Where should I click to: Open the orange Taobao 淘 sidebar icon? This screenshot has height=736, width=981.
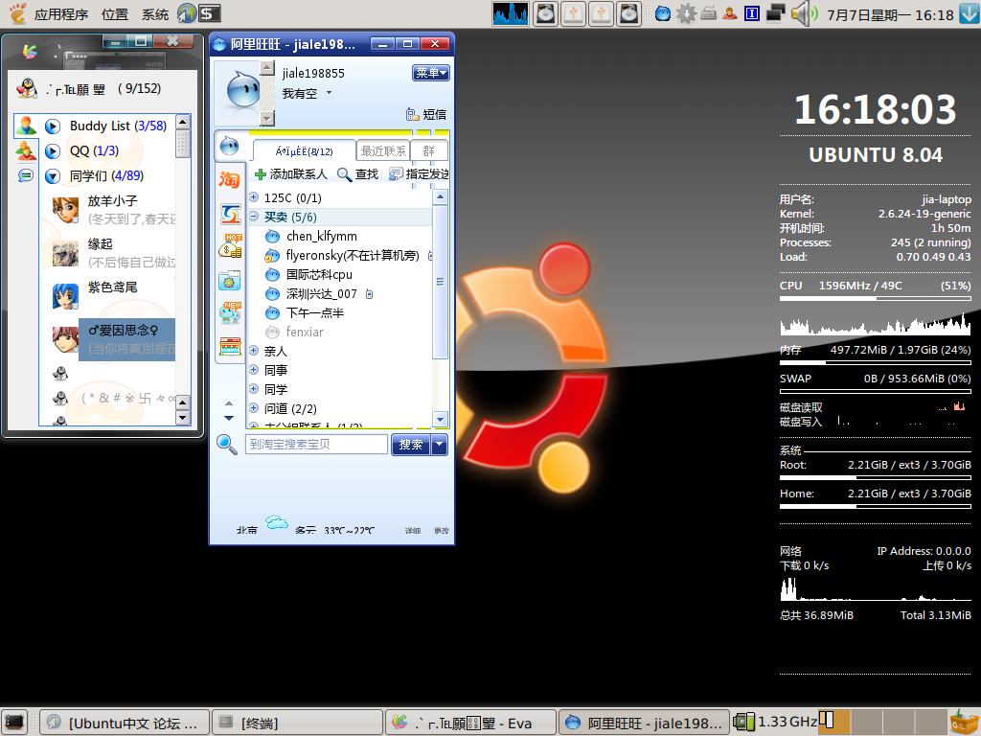(230, 180)
